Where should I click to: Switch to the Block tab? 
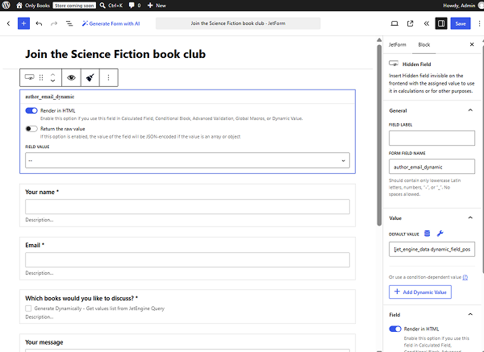coord(423,44)
